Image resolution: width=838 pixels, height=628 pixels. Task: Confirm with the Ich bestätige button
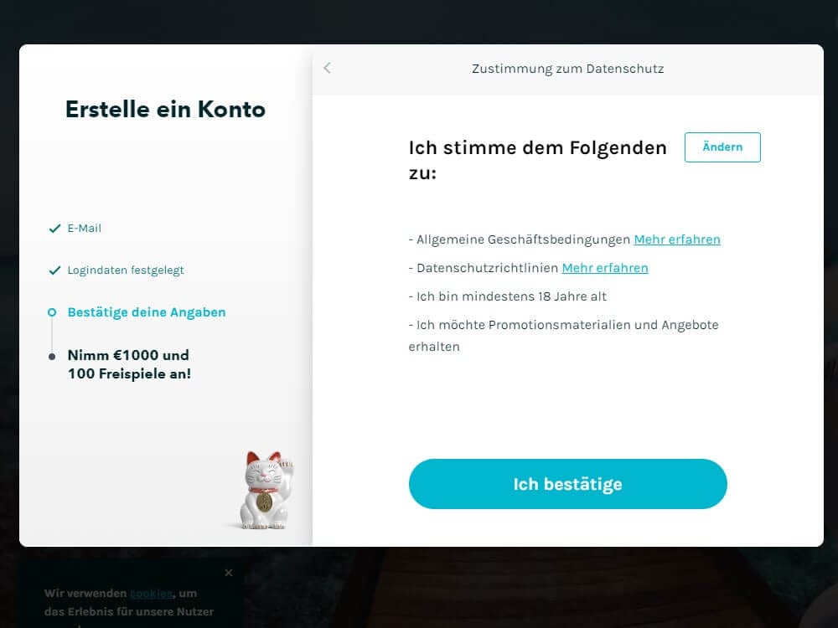pos(567,484)
